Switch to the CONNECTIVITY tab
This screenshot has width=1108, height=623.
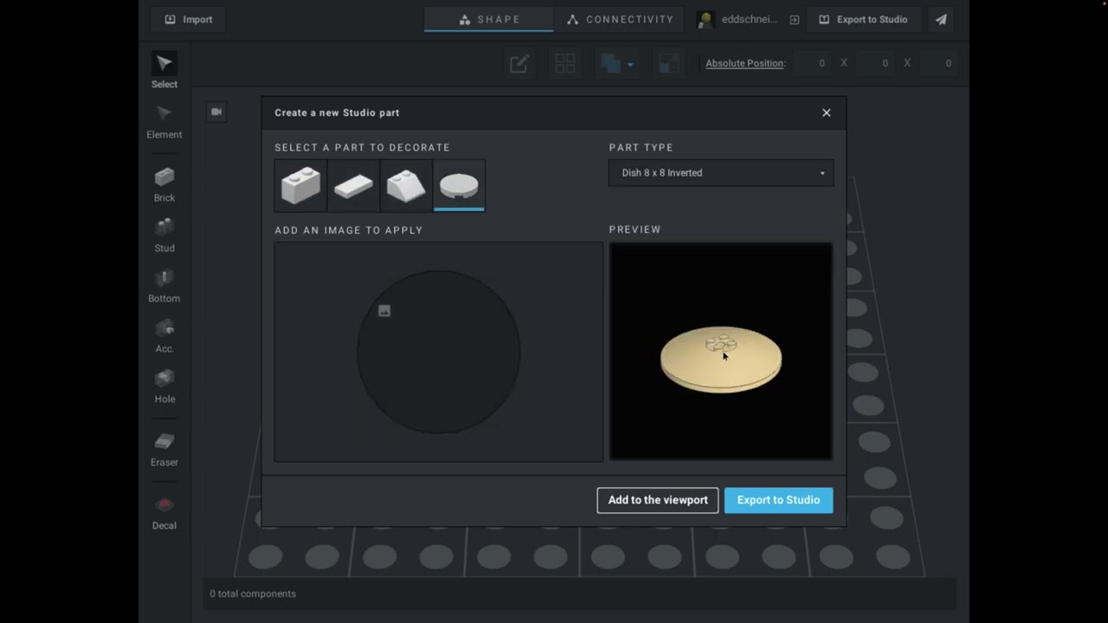tap(620, 19)
